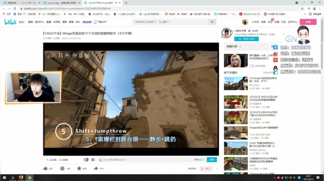Give coins using the coin icon
The width and height of the screenshot is (324, 181).
pyautogui.click(x=62, y=168)
